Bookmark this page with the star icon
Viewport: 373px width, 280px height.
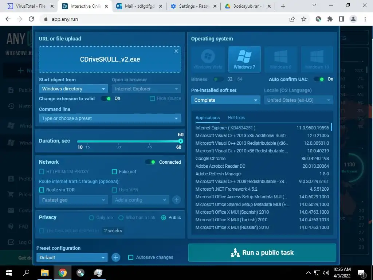tap(304, 19)
